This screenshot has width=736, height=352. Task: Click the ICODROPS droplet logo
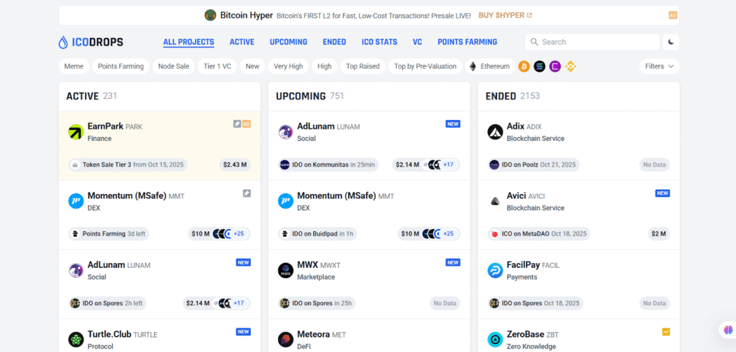click(x=63, y=42)
